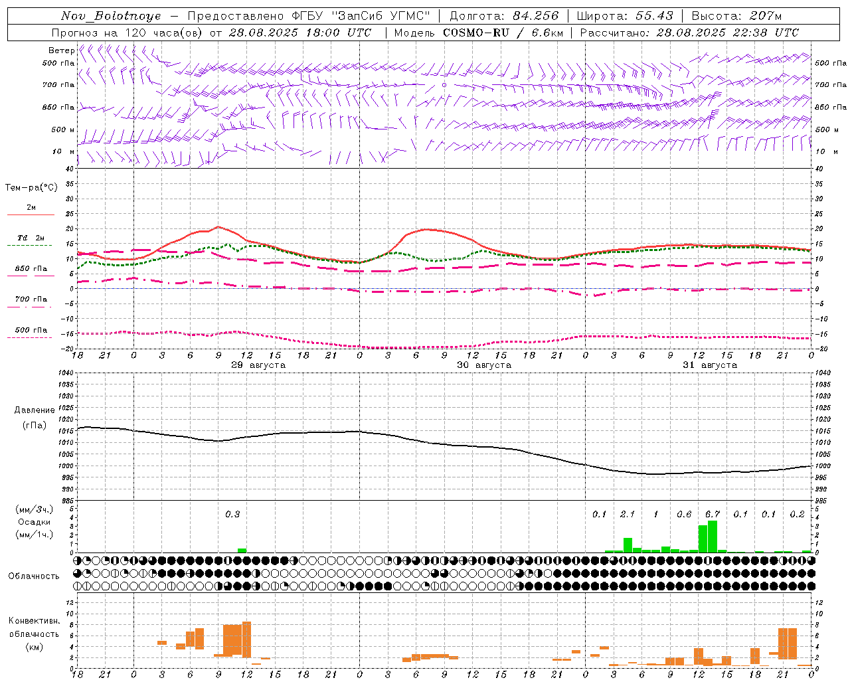
Task: Click the Давление panel label
Action: point(35,410)
